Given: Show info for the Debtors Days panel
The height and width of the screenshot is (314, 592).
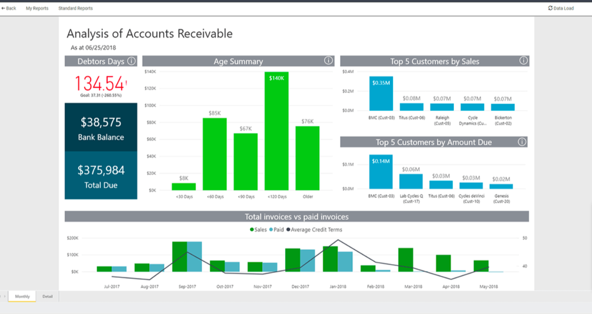Looking at the screenshot, I should (131, 61).
